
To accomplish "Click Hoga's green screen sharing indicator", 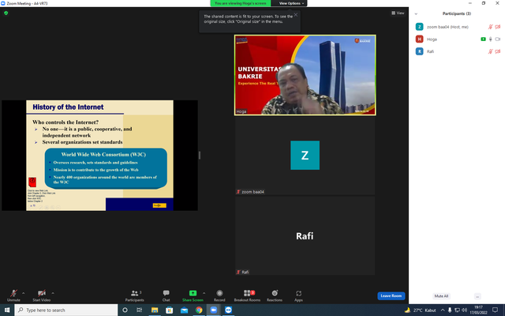I will click(x=483, y=39).
